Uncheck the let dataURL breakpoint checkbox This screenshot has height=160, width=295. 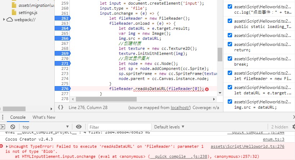[x=230, y=87]
